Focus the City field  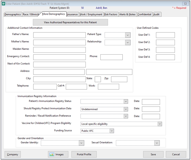pyautogui.click(x=59, y=79)
